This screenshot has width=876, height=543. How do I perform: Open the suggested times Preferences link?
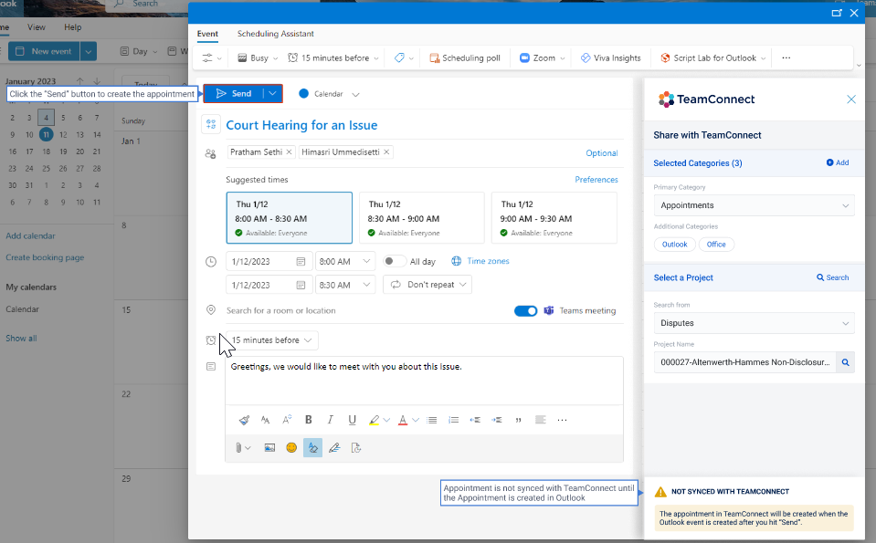[596, 180]
